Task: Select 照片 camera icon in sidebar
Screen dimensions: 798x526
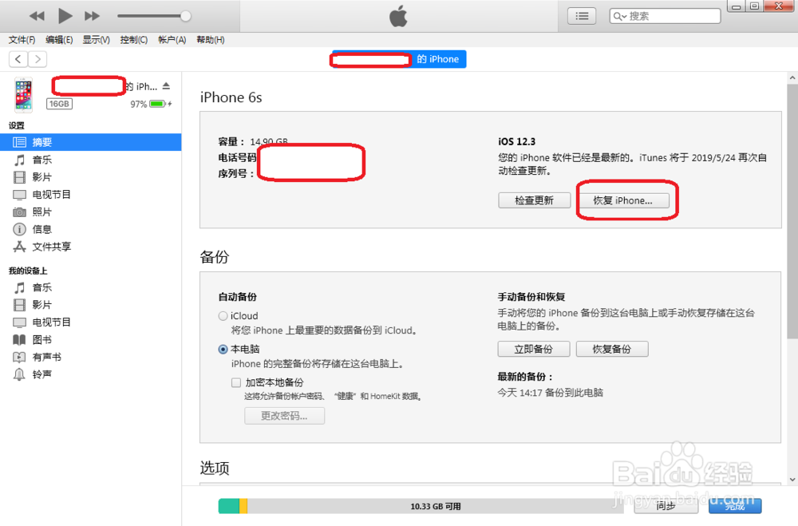Action: pyautogui.click(x=19, y=212)
